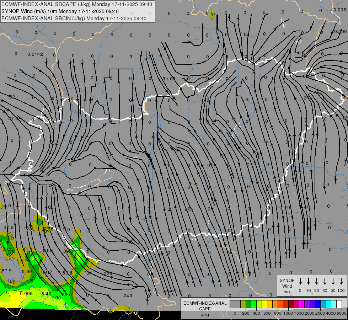Click the 32.1 value on the map
Image resolution: width=348 pixels, height=320 pixels.
click(x=14, y=97)
